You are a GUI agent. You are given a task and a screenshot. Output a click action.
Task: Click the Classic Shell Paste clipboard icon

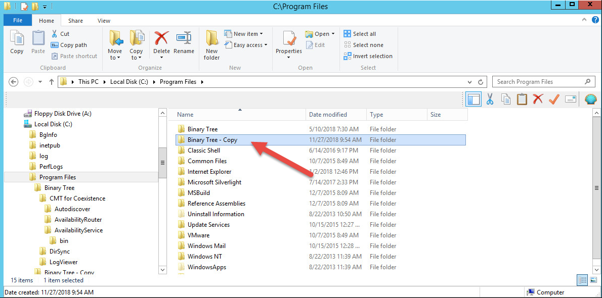tap(522, 100)
